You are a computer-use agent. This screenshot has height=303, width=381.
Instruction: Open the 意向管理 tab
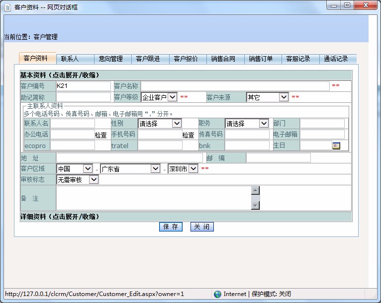113,59
